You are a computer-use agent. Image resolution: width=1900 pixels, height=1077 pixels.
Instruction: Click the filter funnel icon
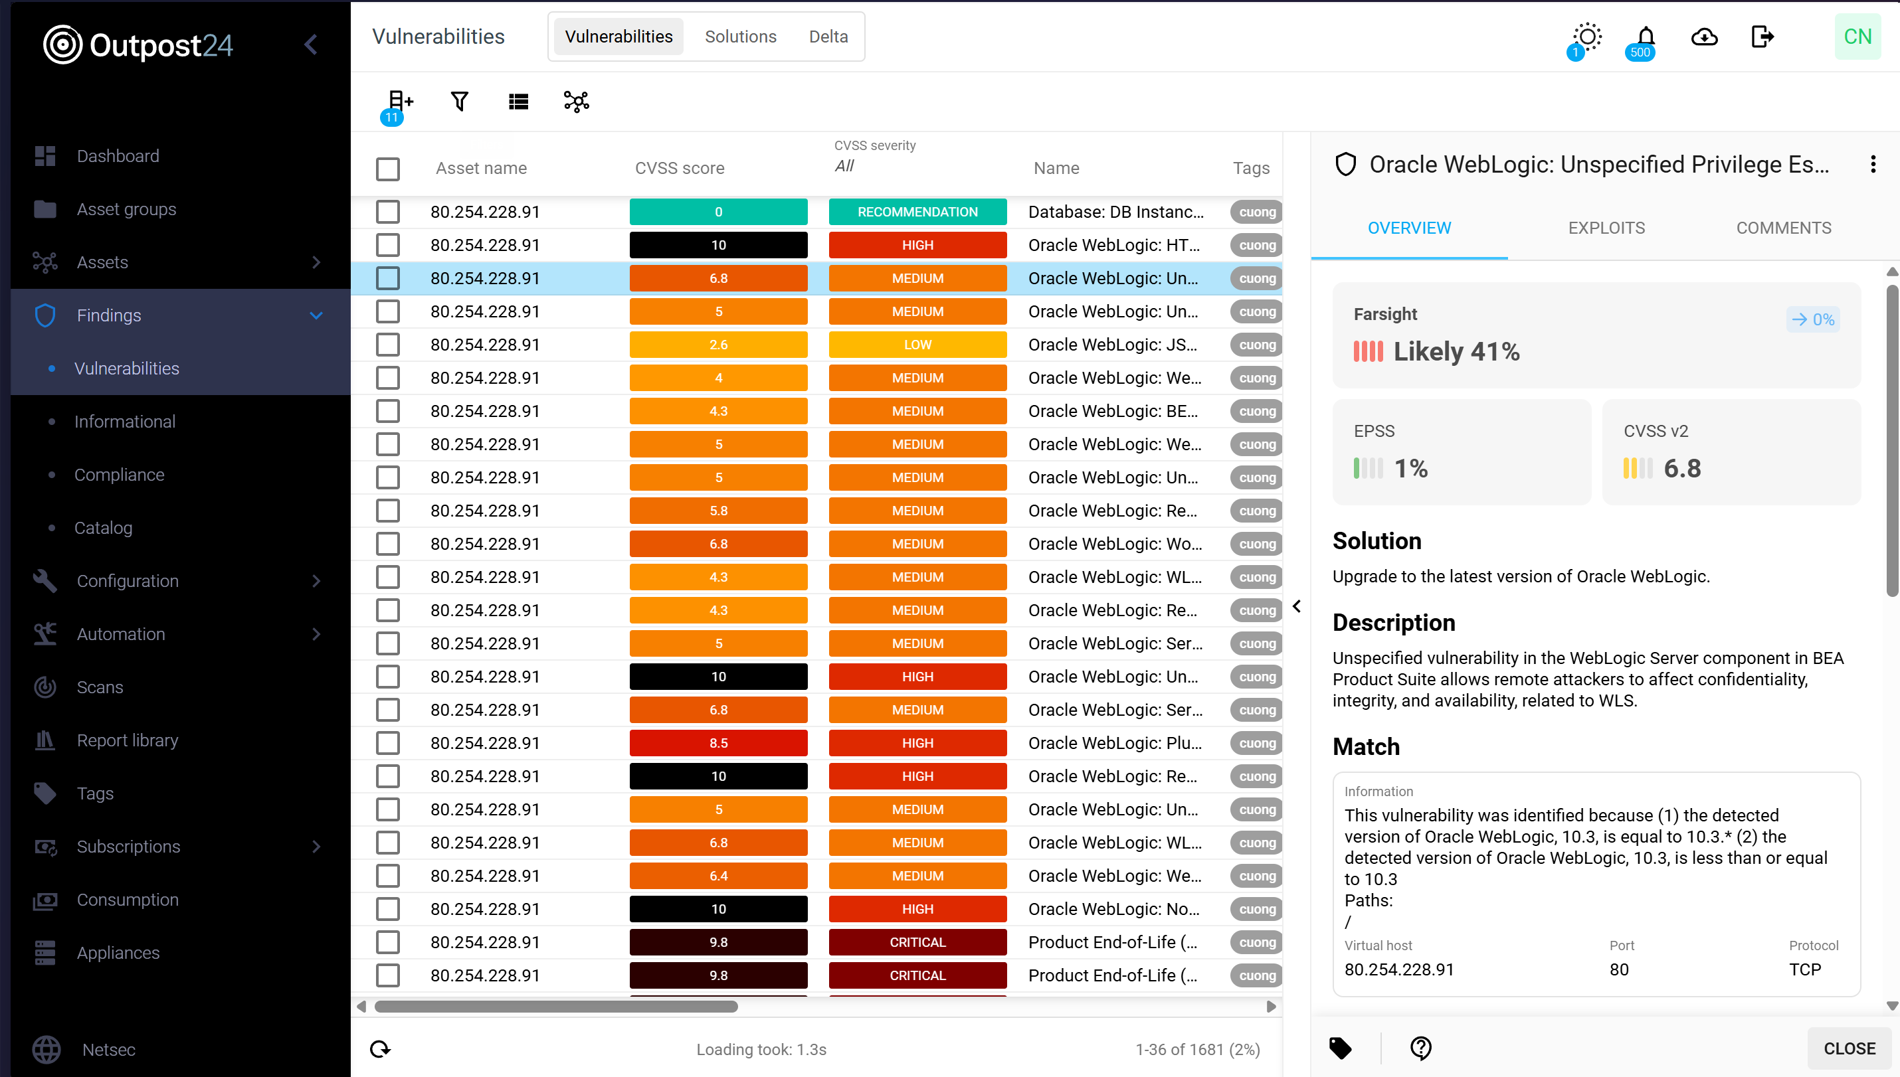coord(460,102)
